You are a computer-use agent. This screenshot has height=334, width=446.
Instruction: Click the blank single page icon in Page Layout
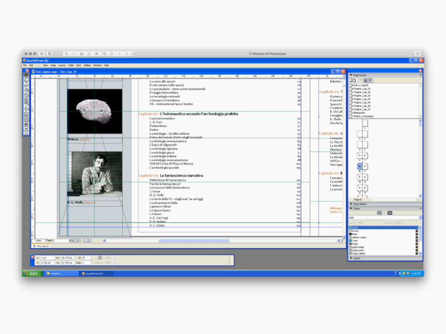point(351,80)
